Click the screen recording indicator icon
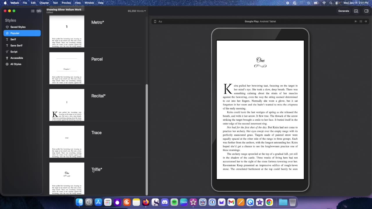Image resolution: width=372 pixels, height=209 pixels. [x=288, y=3]
